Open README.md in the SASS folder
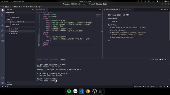Viewport: 170px width, 95px height. click(x=14, y=34)
